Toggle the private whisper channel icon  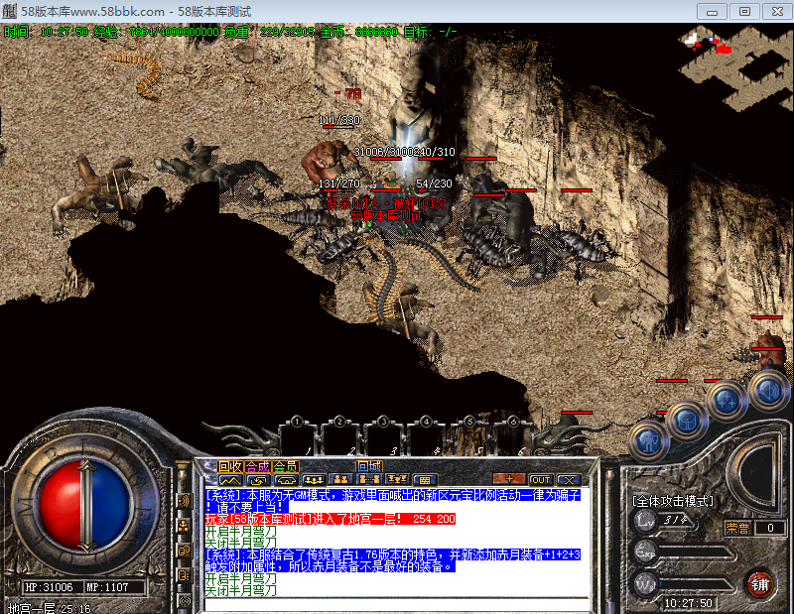[184, 575]
